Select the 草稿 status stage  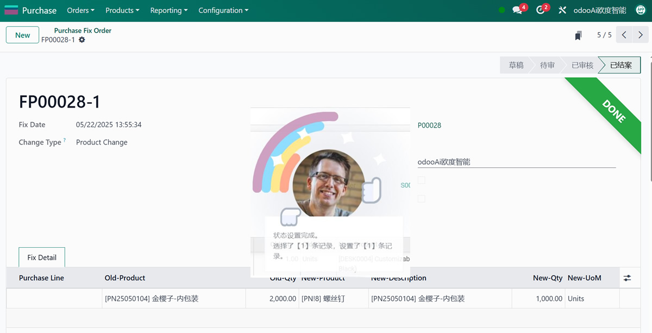tap(516, 65)
